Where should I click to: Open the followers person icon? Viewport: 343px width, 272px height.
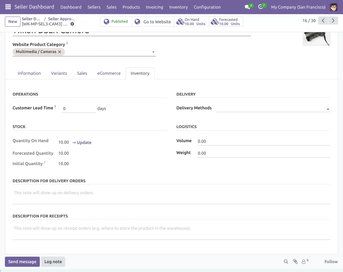[305, 261]
